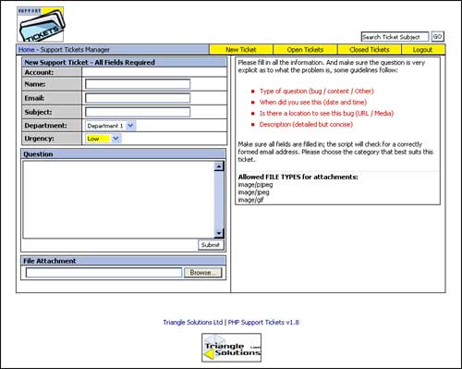462x369 pixels.
Task: Click into the Subject input field
Action: click(x=138, y=112)
